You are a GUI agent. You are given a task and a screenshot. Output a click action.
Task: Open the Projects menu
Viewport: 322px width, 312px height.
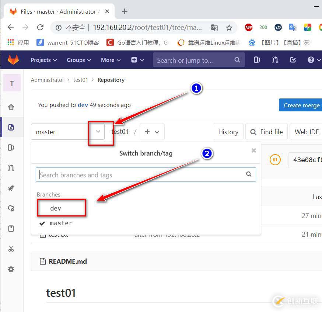[x=44, y=60]
